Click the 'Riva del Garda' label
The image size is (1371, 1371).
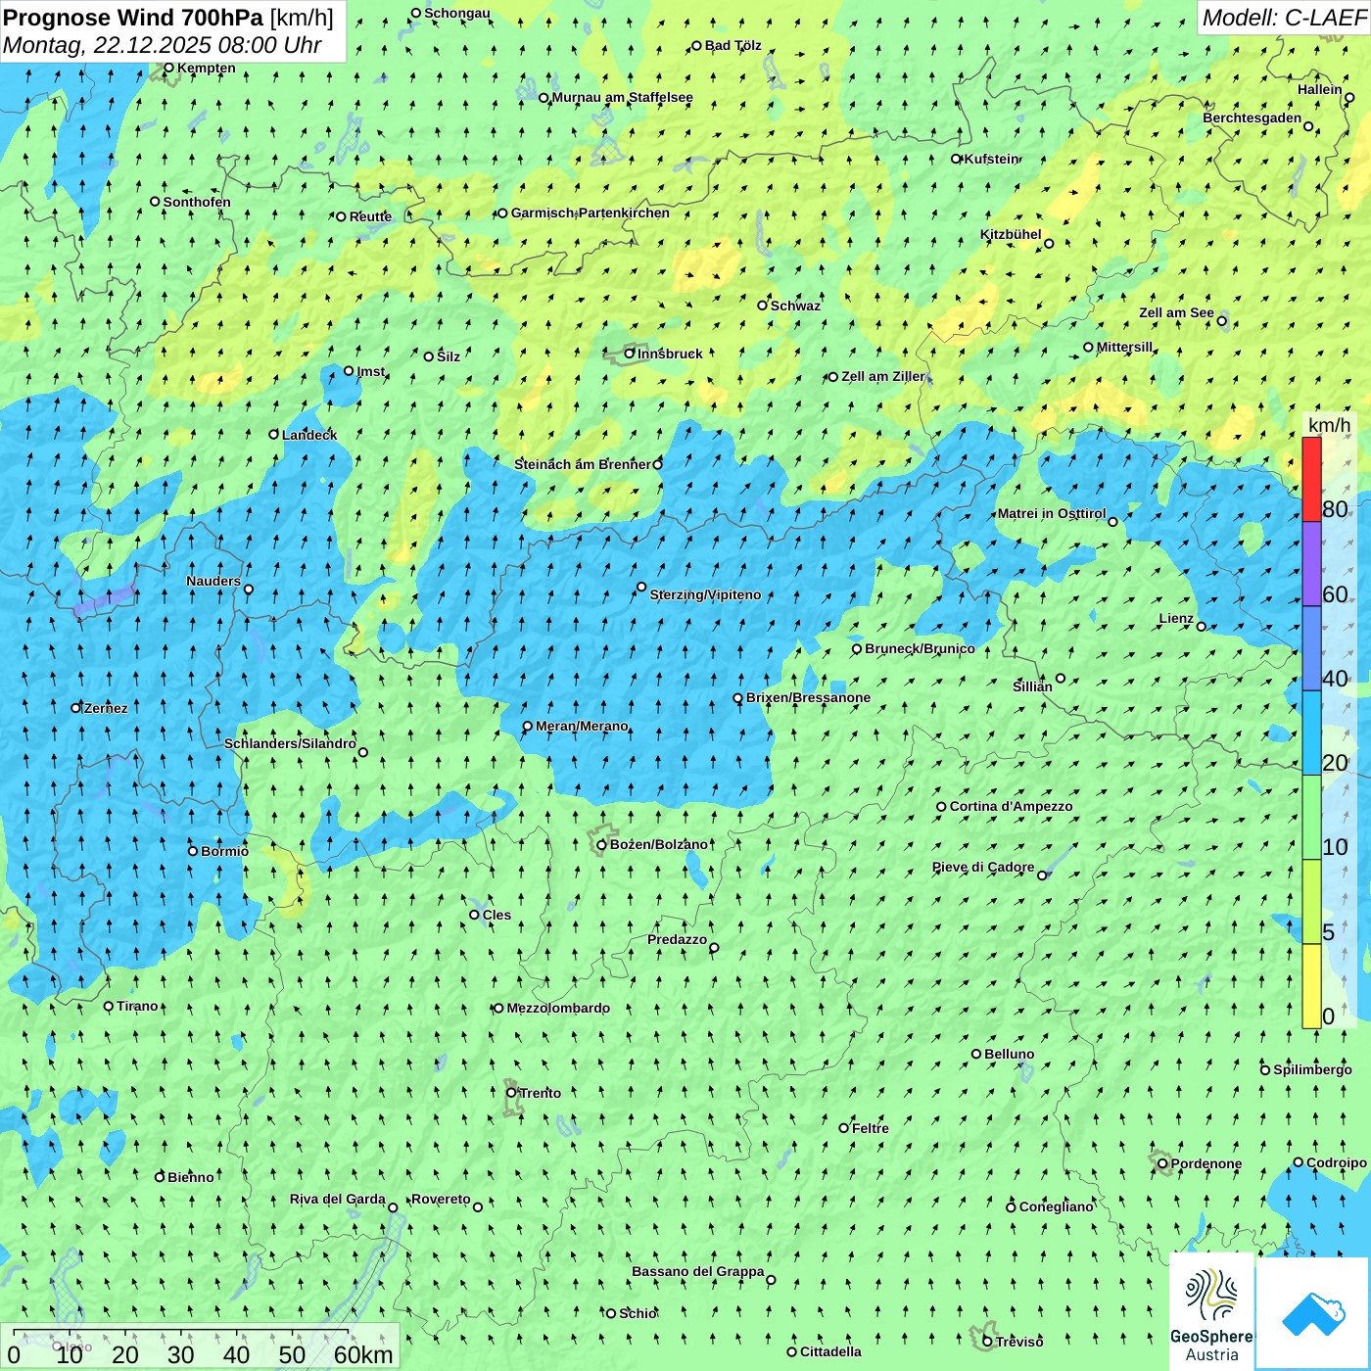pos(338,1200)
